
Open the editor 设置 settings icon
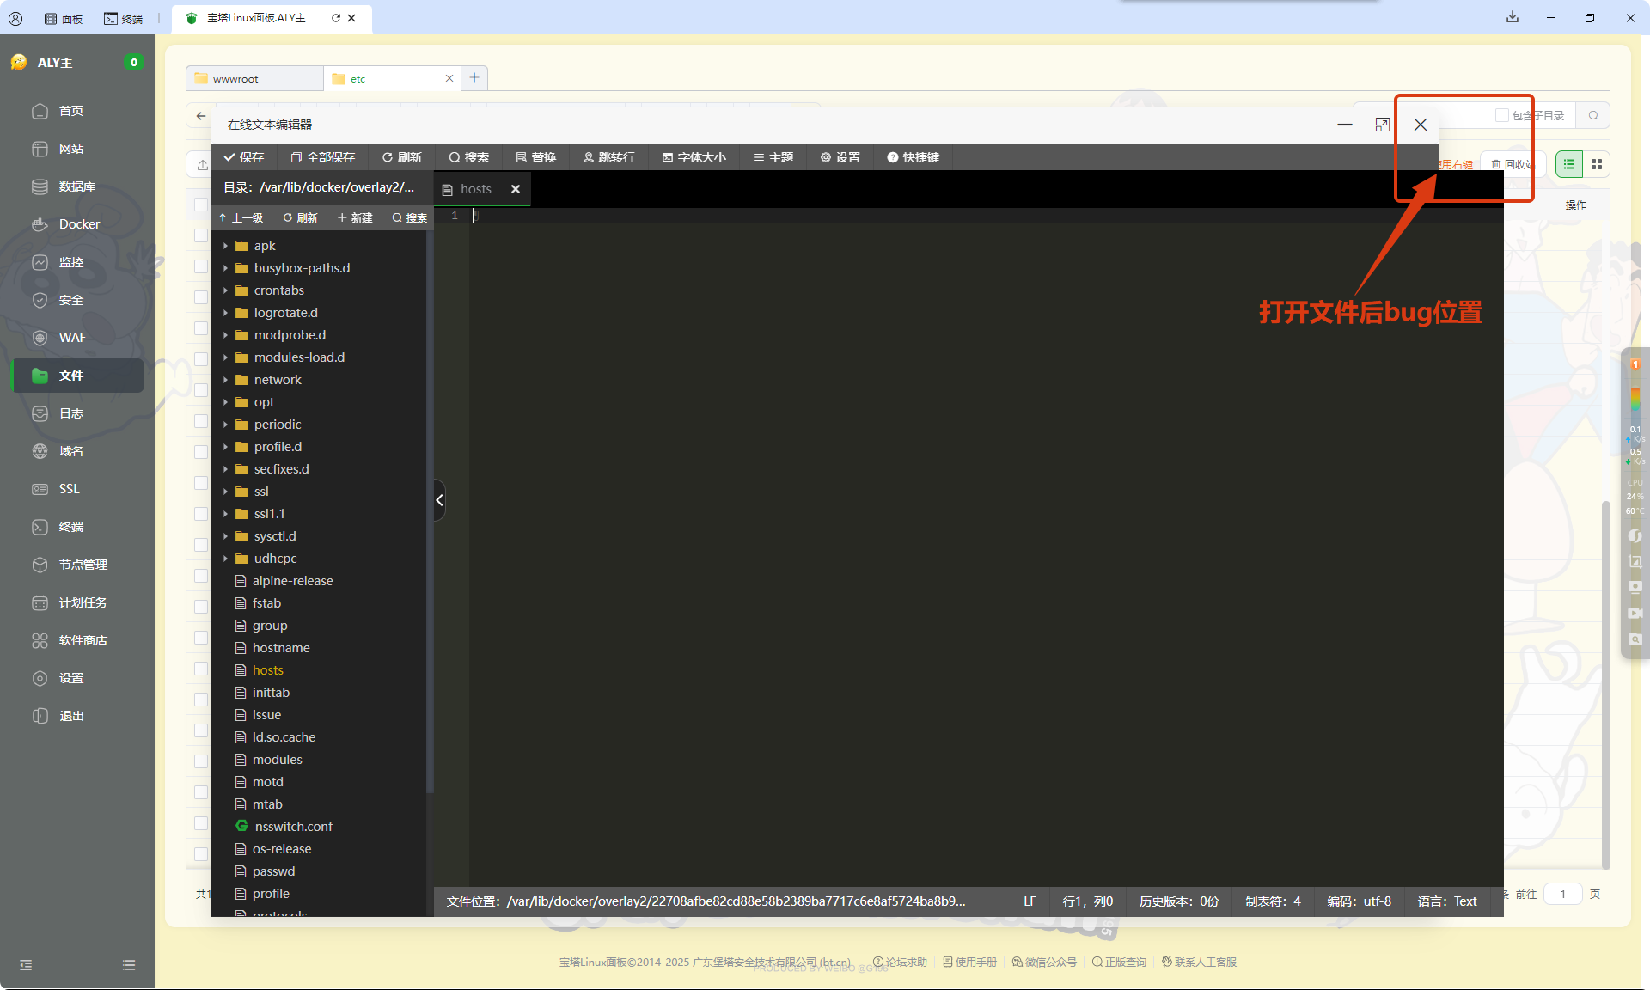click(840, 157)
